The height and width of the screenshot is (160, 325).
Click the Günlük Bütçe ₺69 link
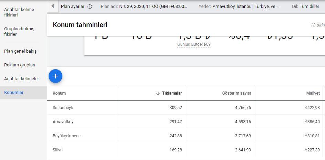point(194,44)
